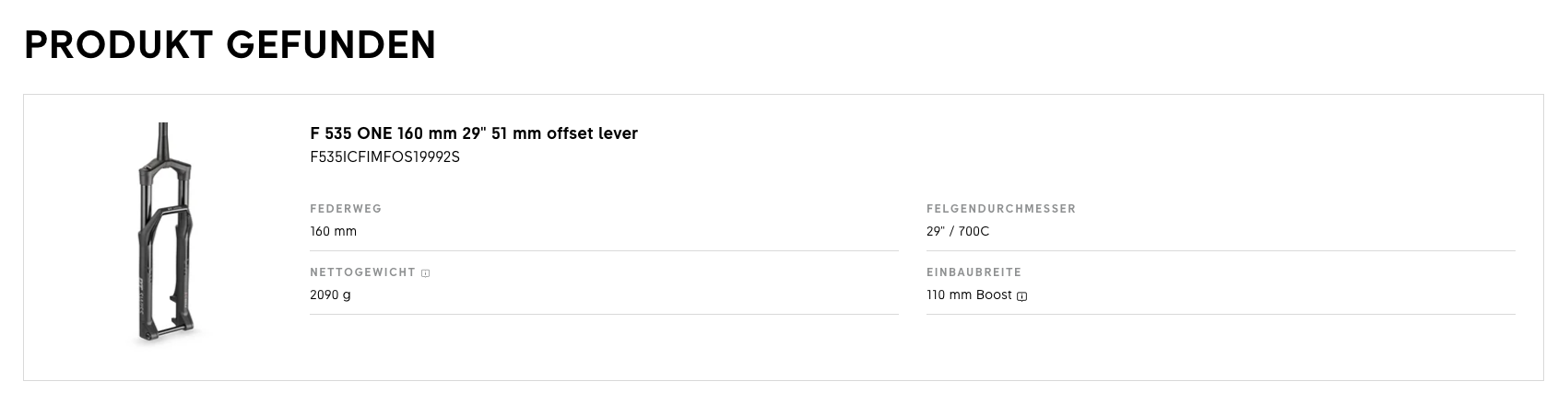This screenshot has height=393, width=1558.
Task: Click the FELGENDURCHMESSER label
Action: point(1001,209)
